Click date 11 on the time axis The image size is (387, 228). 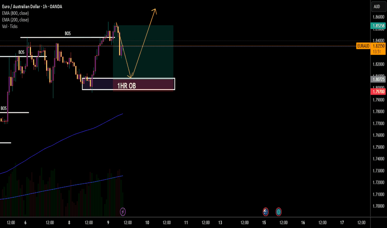tap(186, 223)
